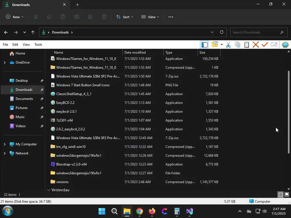Click the file list vertical scrollbar
Viewport: 291px width, 218px height.
pos(289,112)
